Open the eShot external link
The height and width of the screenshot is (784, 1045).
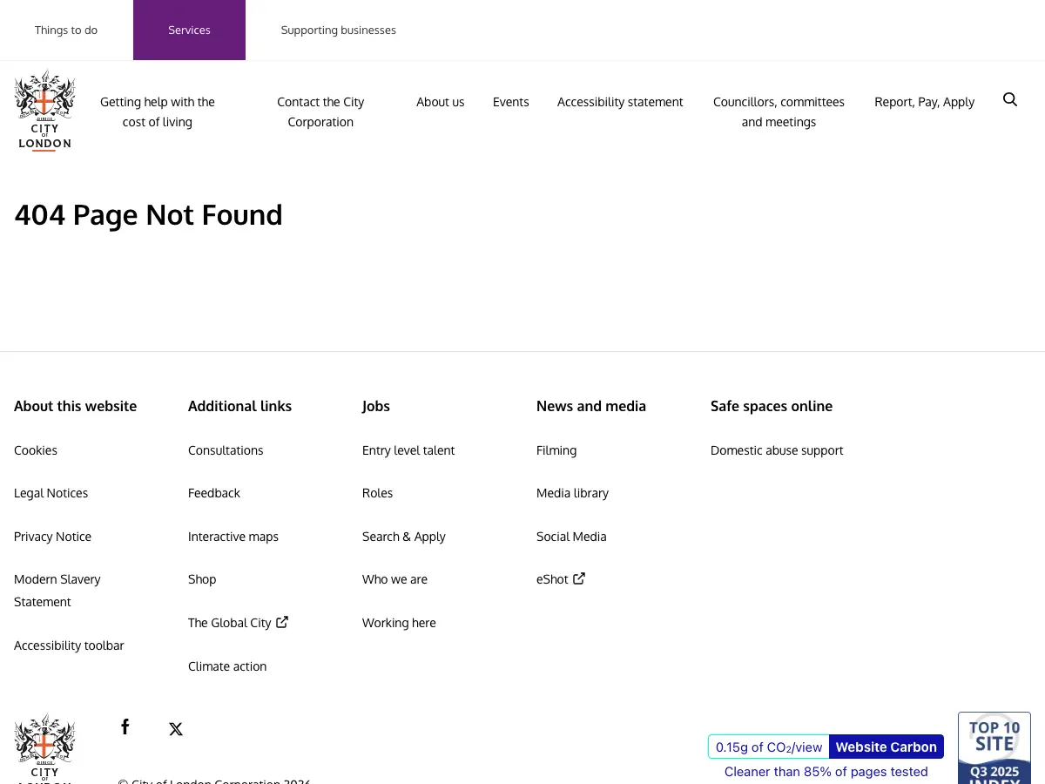pos(561,579)
